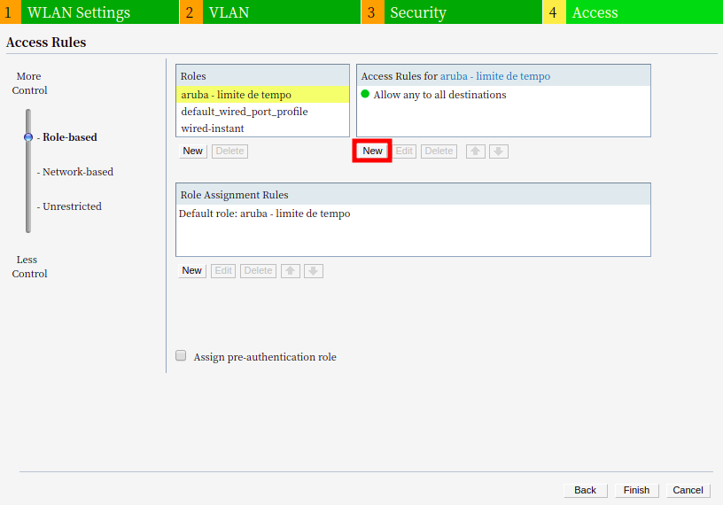Select role aruba - limite de tempo
This screenshot has height=505, width=723.
tap(236, 95)
